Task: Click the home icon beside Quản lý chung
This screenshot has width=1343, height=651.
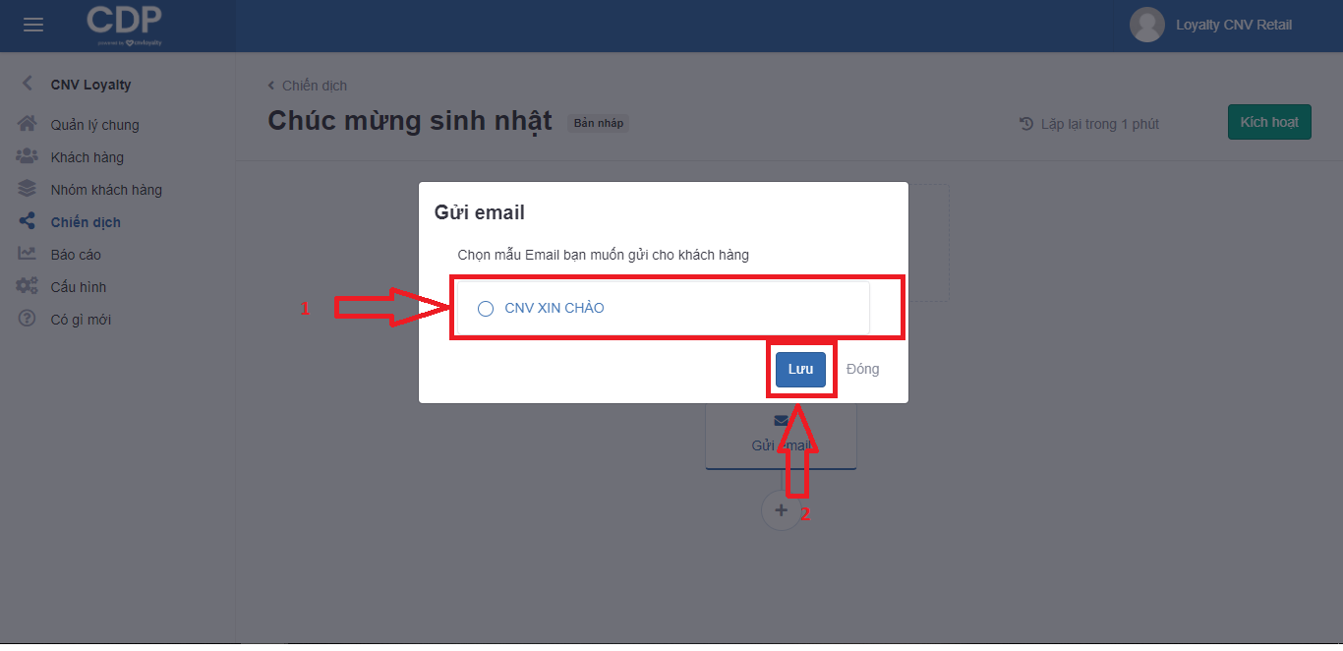Action: tap(28, 124)
